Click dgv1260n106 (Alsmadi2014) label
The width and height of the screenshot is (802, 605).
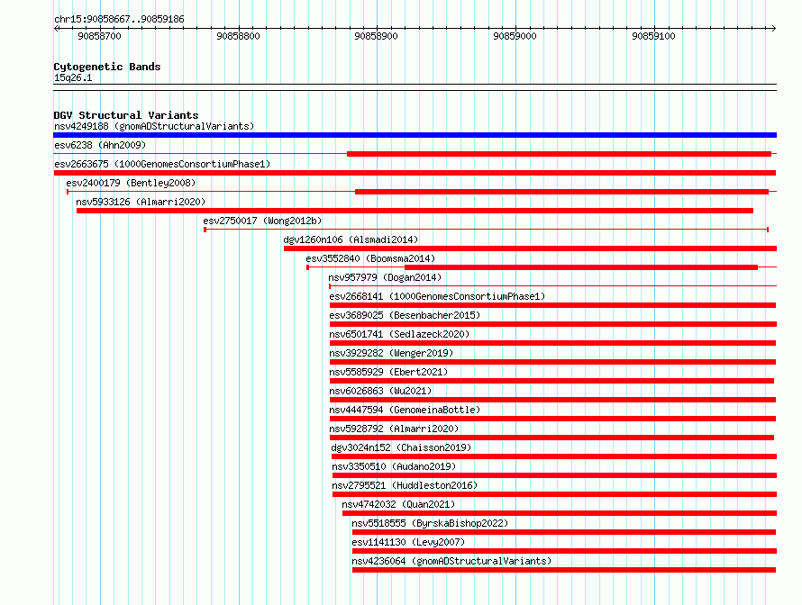[x=351, y=239]
